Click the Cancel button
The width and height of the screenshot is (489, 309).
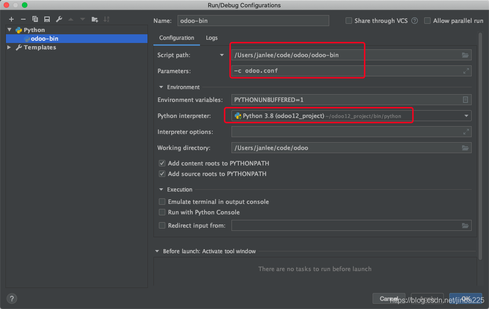(x=389, y=298)
